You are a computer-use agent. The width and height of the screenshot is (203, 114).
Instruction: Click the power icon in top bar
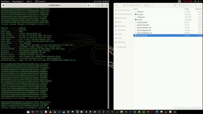click(198, 1)
